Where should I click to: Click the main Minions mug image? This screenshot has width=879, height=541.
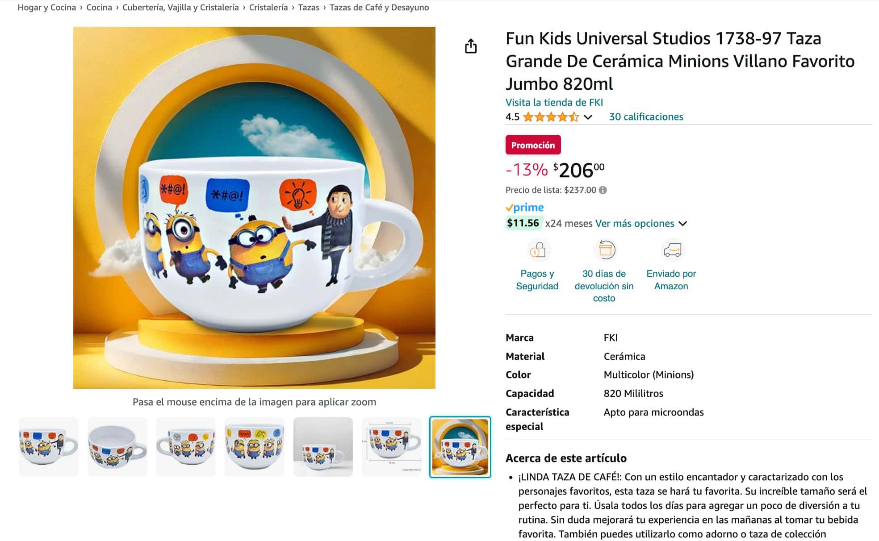tap(254, 208)
